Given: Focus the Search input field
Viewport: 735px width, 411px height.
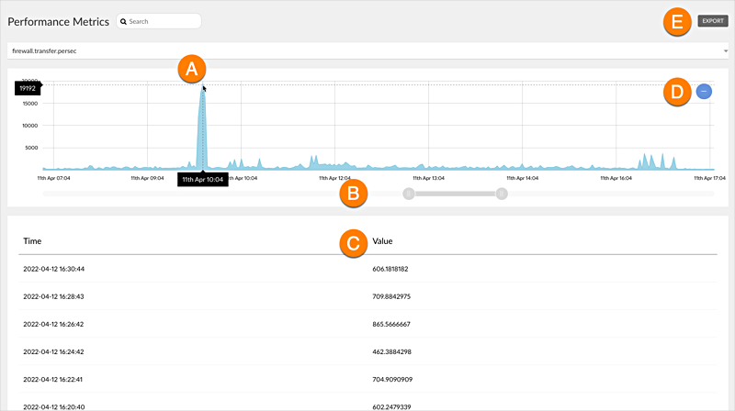Looking at the screenshot, I should click(161, 21).
